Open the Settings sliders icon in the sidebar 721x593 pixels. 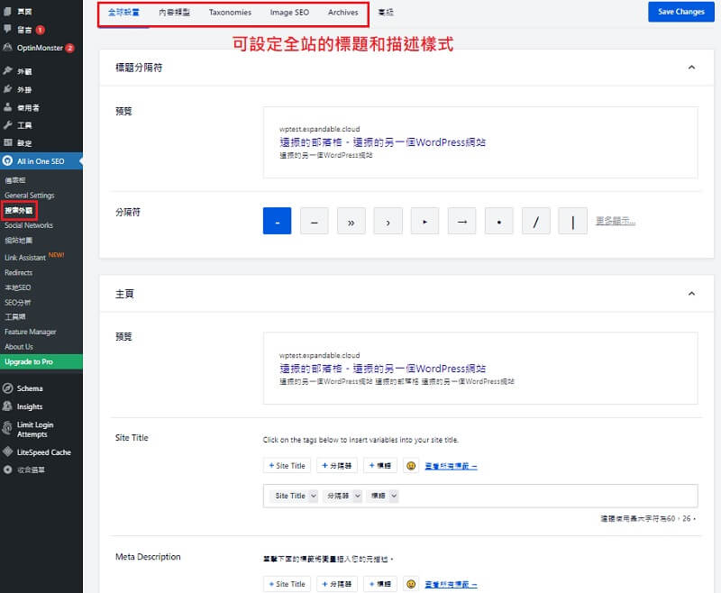click(x=7, y=142)
